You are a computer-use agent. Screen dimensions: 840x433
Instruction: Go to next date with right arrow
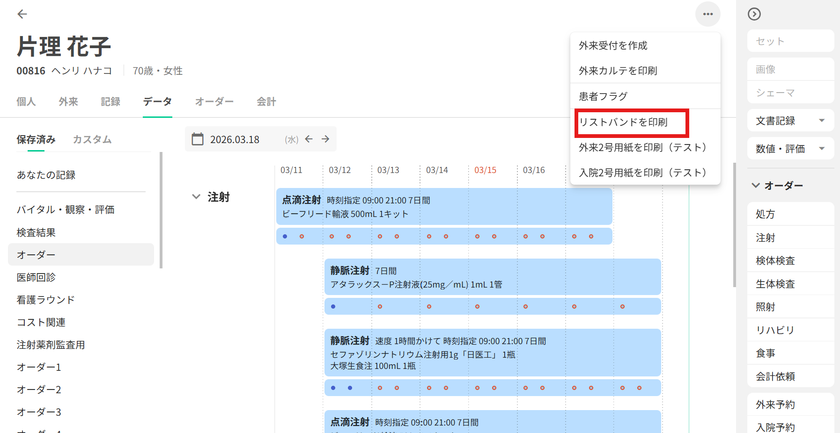tap(325, 139)
